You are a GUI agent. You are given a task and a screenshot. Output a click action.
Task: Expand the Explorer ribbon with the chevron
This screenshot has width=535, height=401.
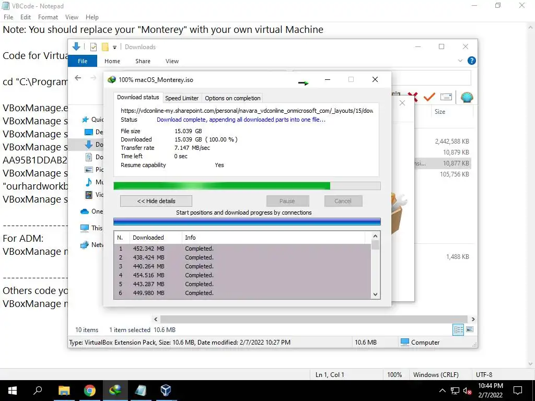click(x=460, y=61)
